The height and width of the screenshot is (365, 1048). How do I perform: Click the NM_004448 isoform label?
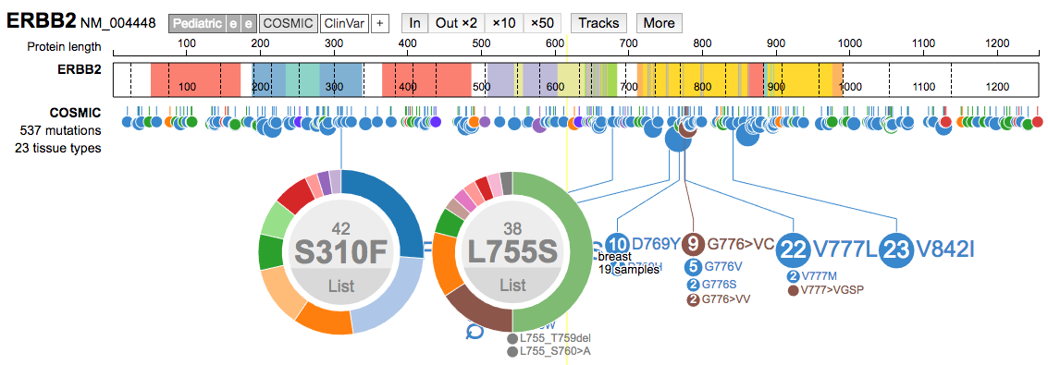(118, 24)
